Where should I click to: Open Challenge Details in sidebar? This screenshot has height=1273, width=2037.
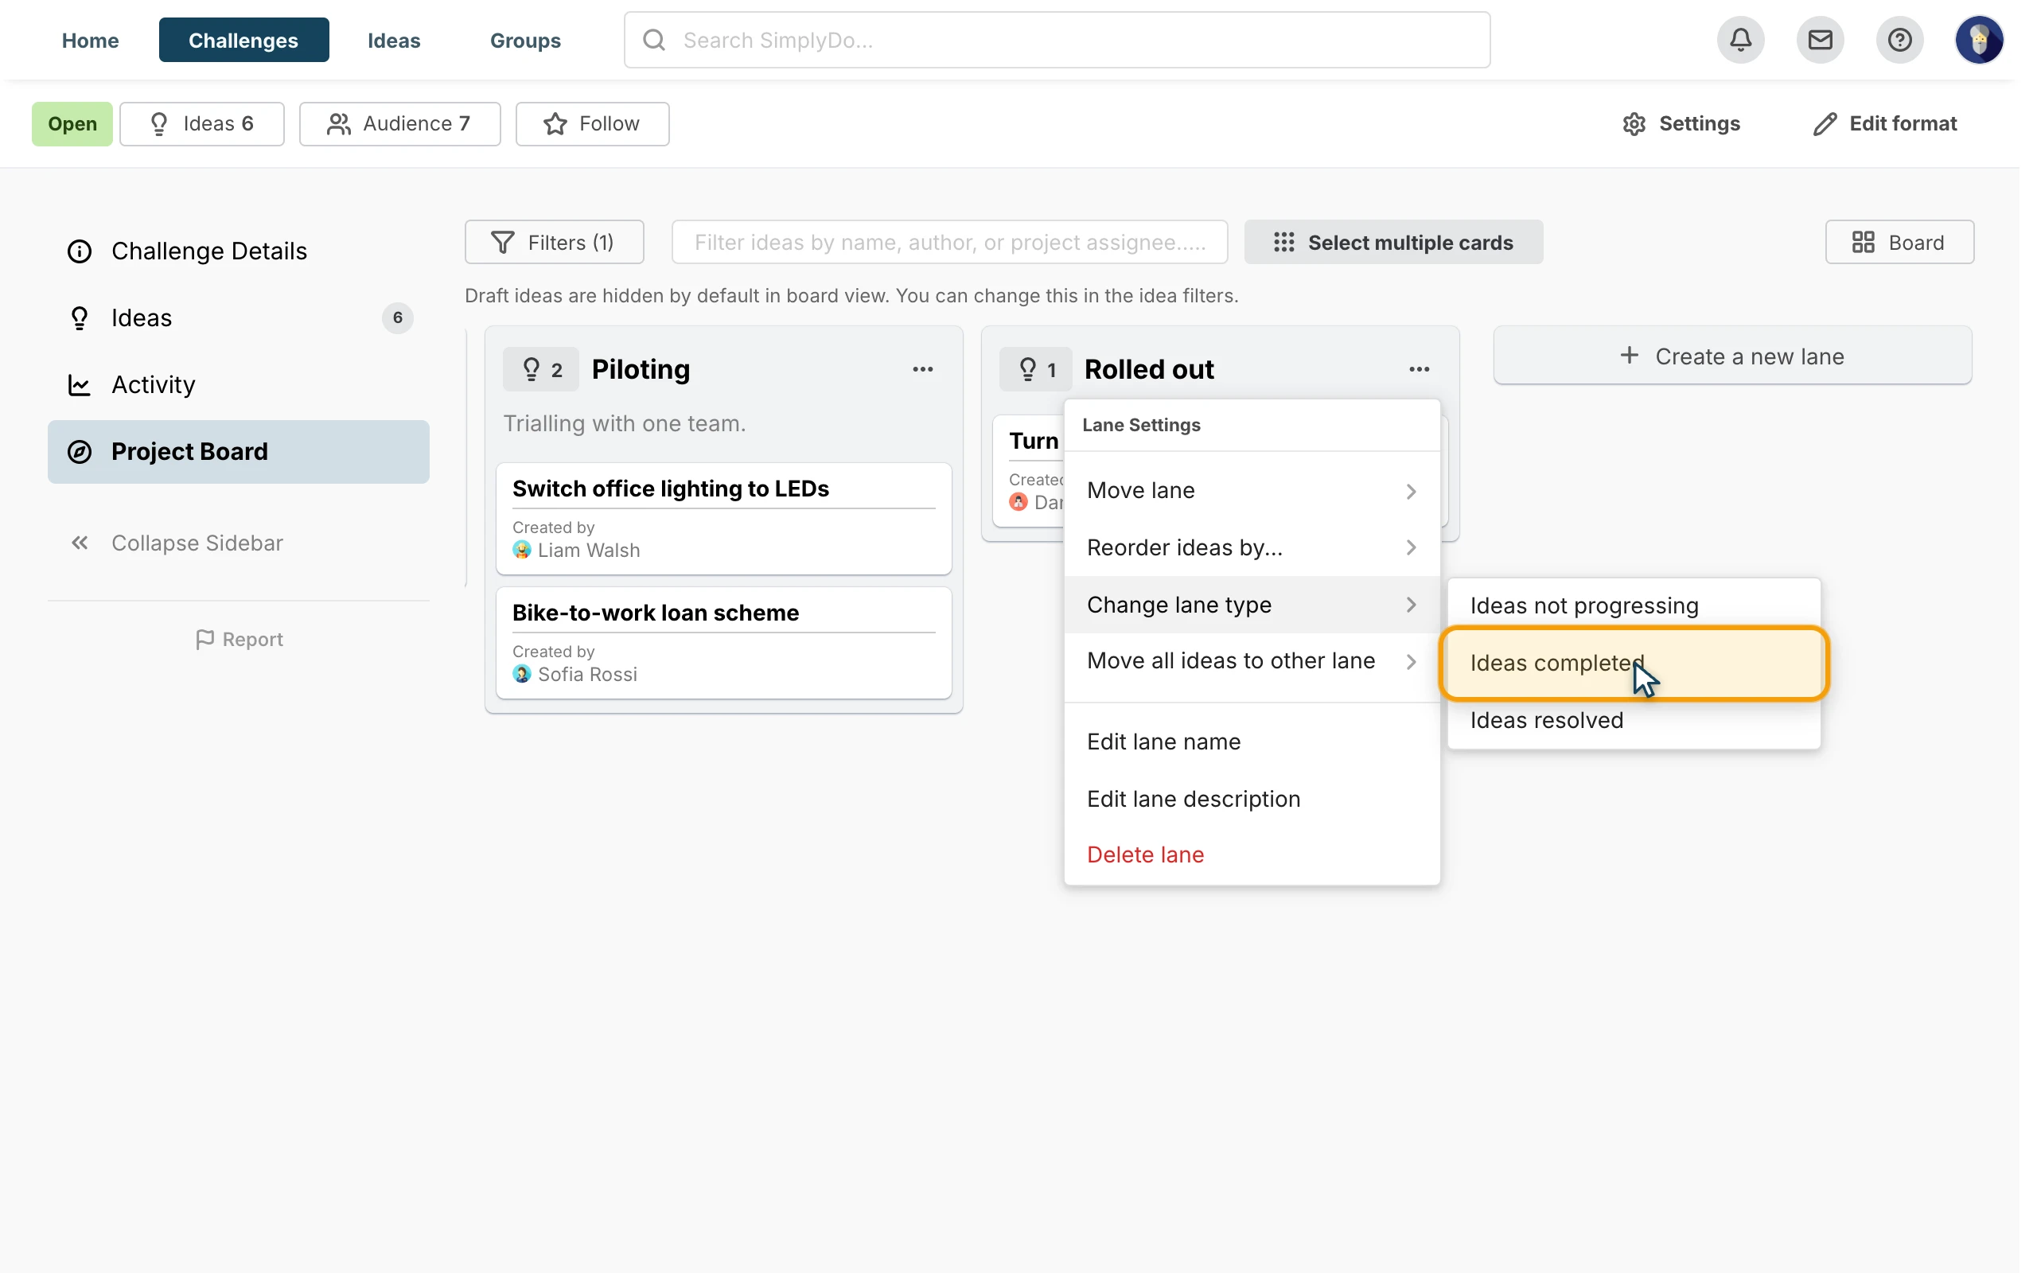[238, 251]
